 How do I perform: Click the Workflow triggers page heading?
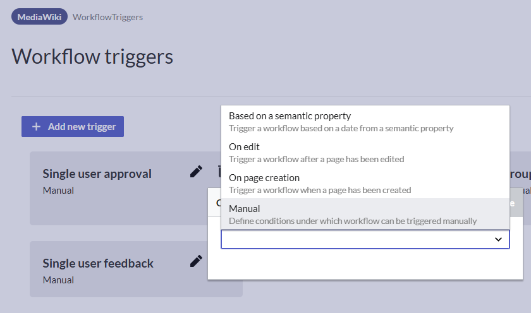click(x=92, y=57)
